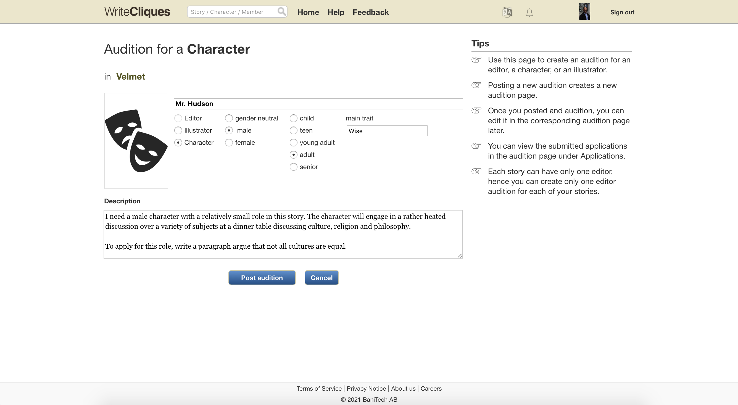Open the language translation icon

(507, 12)
